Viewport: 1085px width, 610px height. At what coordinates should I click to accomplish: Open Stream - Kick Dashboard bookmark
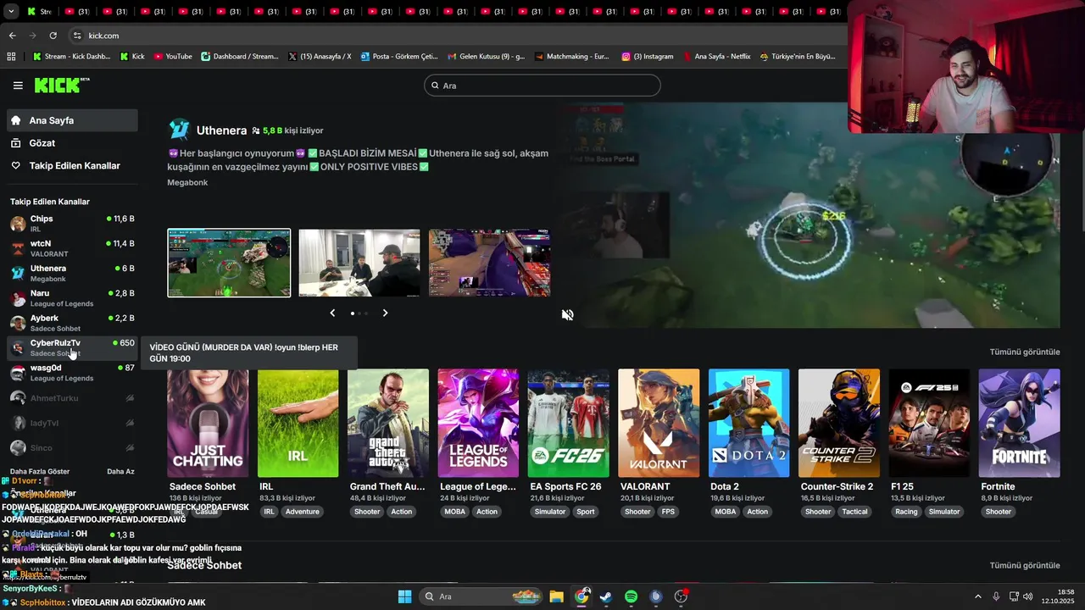pyautogui.click(x=72, y=57)
